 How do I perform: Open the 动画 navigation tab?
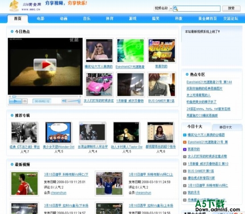coord(64,19)
